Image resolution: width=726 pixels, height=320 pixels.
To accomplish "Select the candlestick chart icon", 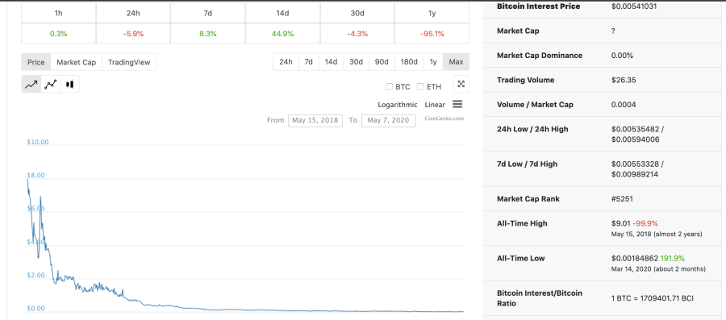I will (69, 84).
